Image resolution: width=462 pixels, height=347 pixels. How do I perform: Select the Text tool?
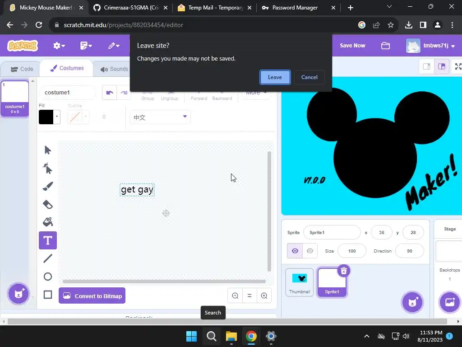pos(48,240)
